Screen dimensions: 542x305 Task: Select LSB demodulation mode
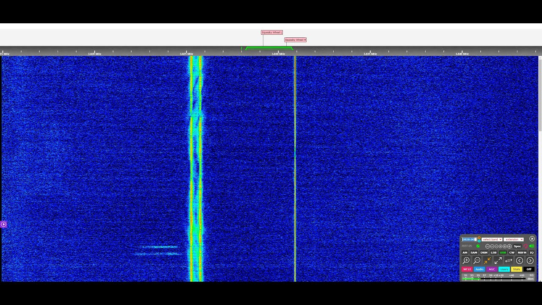[x=494, y=252]
